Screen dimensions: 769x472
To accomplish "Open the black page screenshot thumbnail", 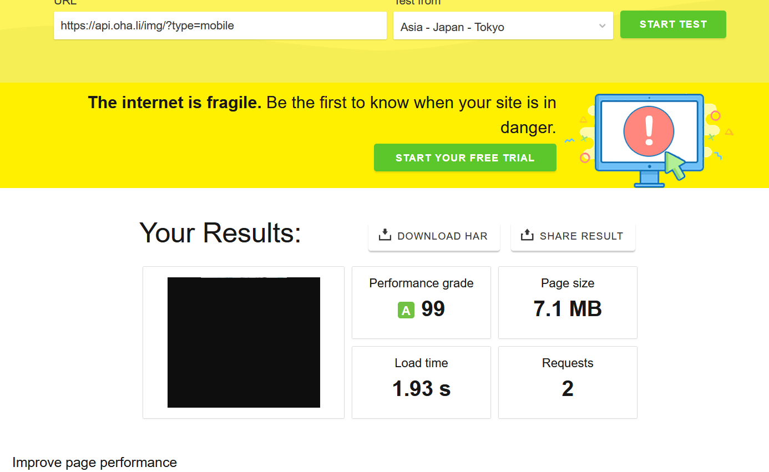I will coord(244,342).
